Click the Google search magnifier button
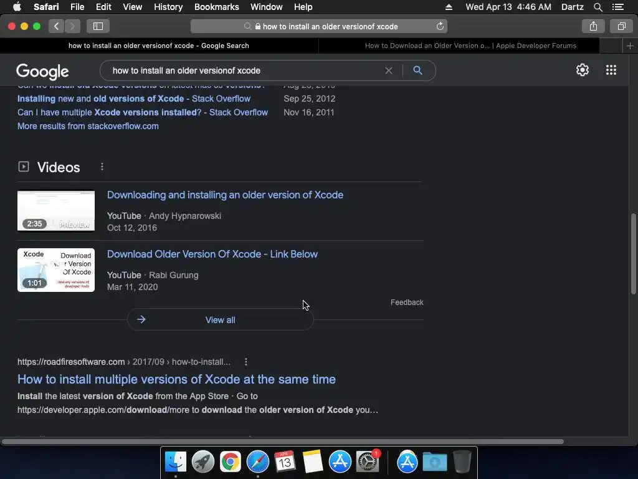Image resolution: width=638 pixels, height=479 pixels. 417,70
